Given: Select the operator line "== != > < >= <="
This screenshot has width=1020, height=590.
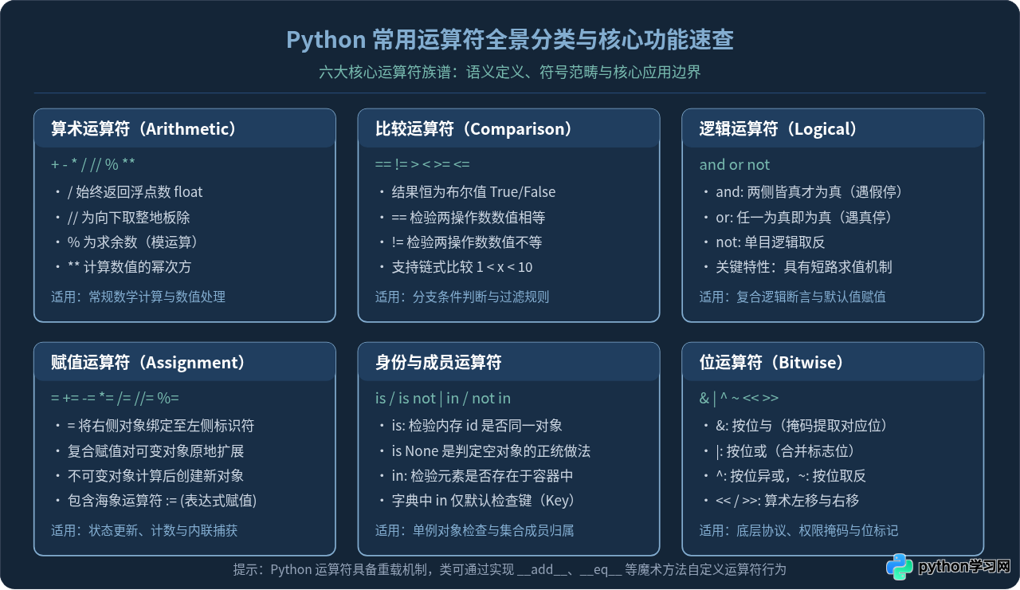Looking at the screenshot, I should tap(422, 165).
